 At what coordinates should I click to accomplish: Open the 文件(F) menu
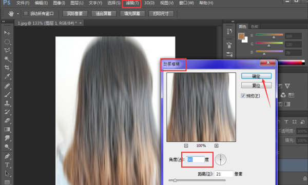(23, 3)
